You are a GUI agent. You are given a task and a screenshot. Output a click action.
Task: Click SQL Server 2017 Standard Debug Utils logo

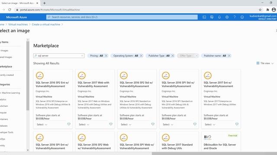coord(166,138)
